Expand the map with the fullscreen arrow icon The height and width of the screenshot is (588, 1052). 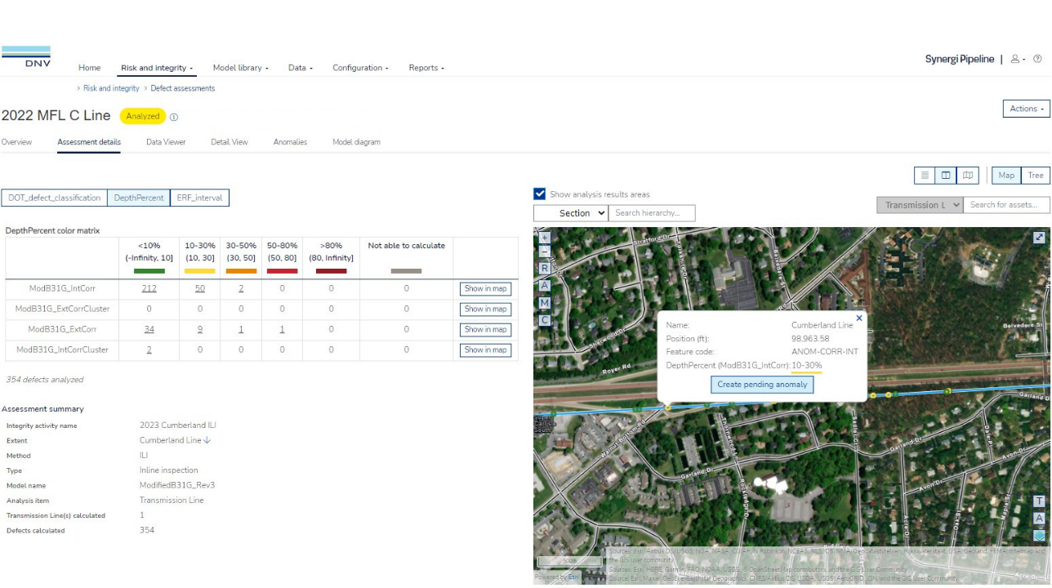point(1038,237)
